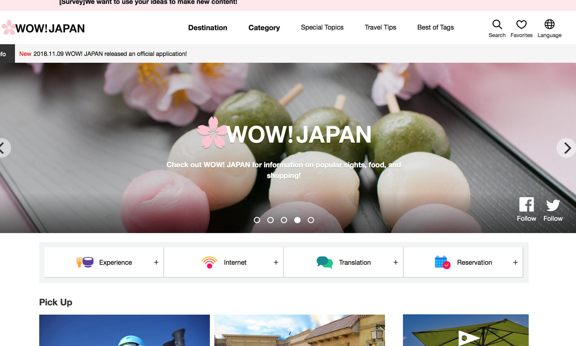Click the Internet wifi icon

[x=210, y=262]
